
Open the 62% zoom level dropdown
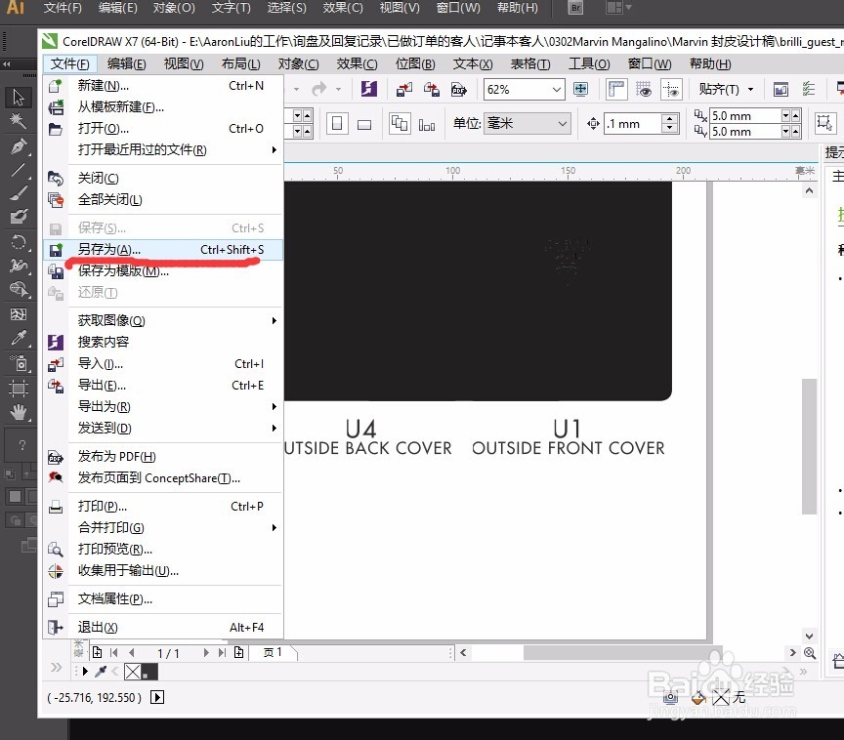(557, 89)
